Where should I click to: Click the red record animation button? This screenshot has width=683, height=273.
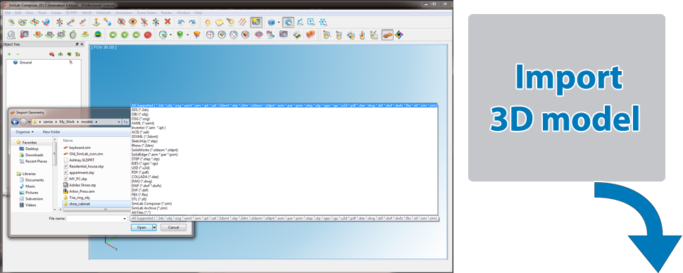point(148,35)
